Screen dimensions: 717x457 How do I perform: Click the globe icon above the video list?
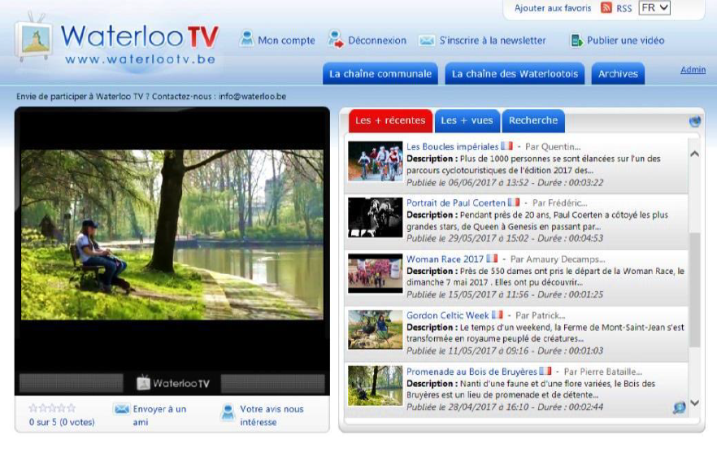point(695,121)
